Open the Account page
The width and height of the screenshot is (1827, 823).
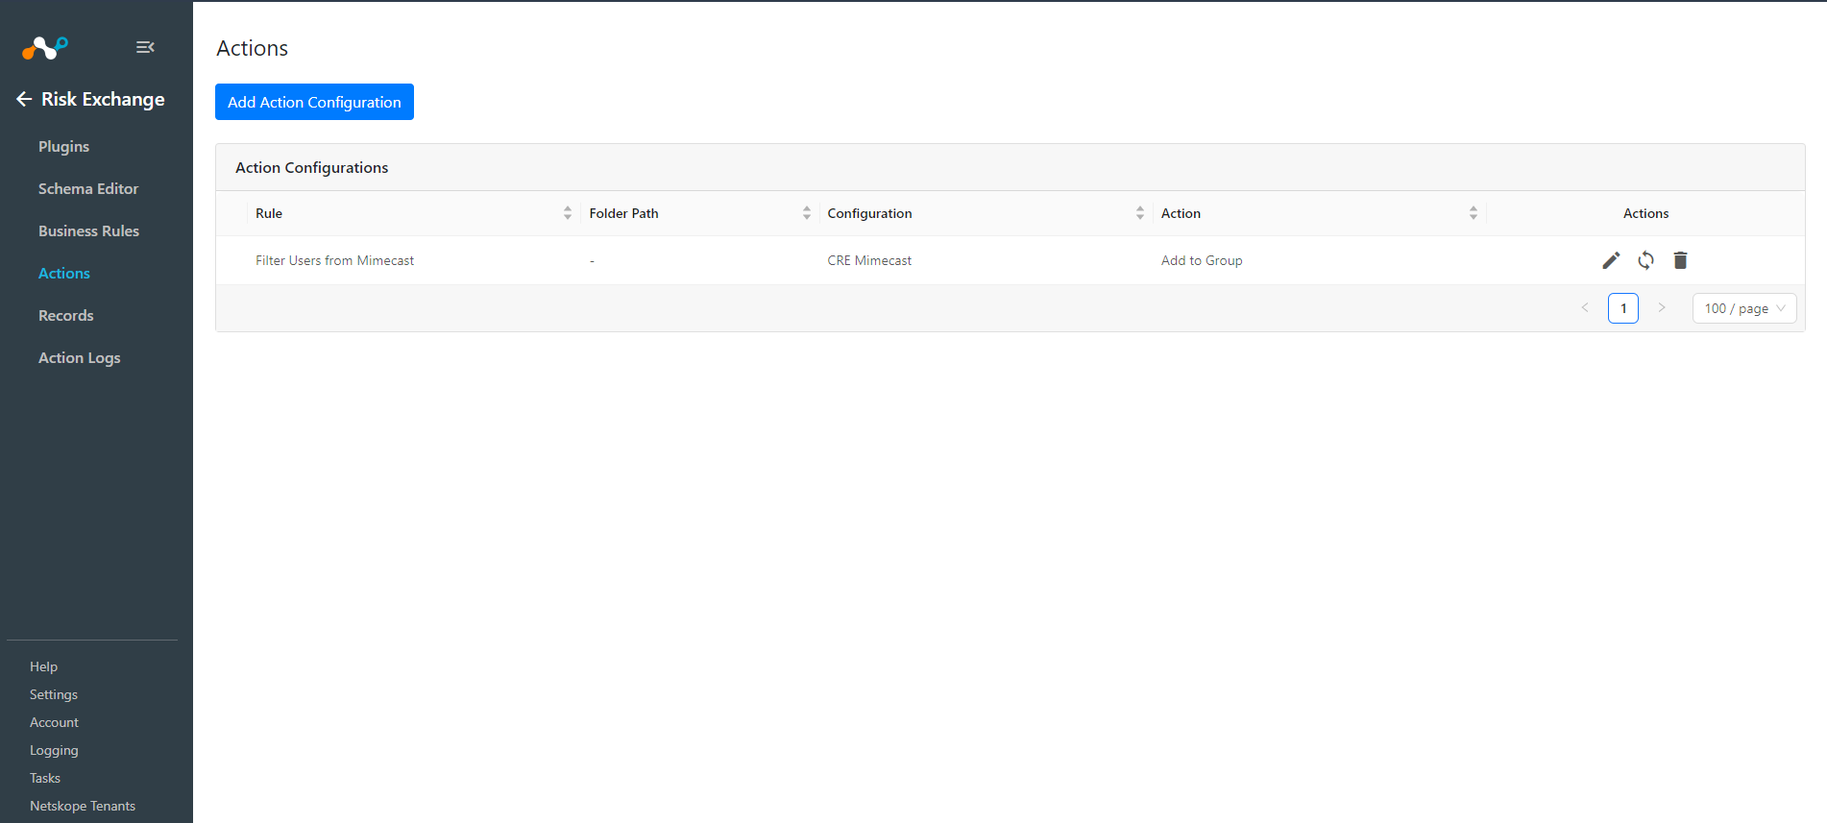54,722
